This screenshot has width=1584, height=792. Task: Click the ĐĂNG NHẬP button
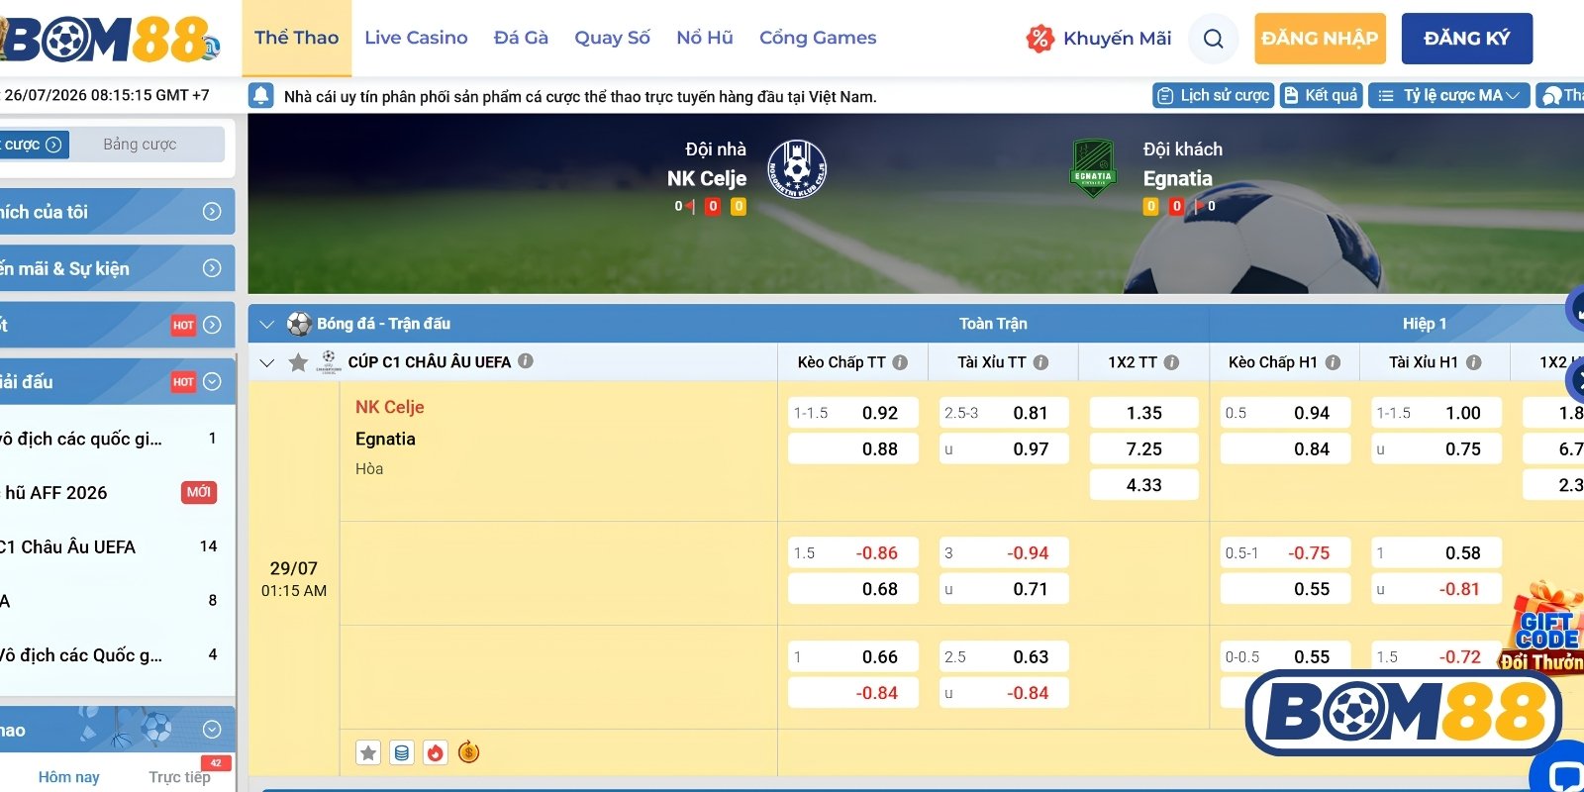coord(1320,39)
